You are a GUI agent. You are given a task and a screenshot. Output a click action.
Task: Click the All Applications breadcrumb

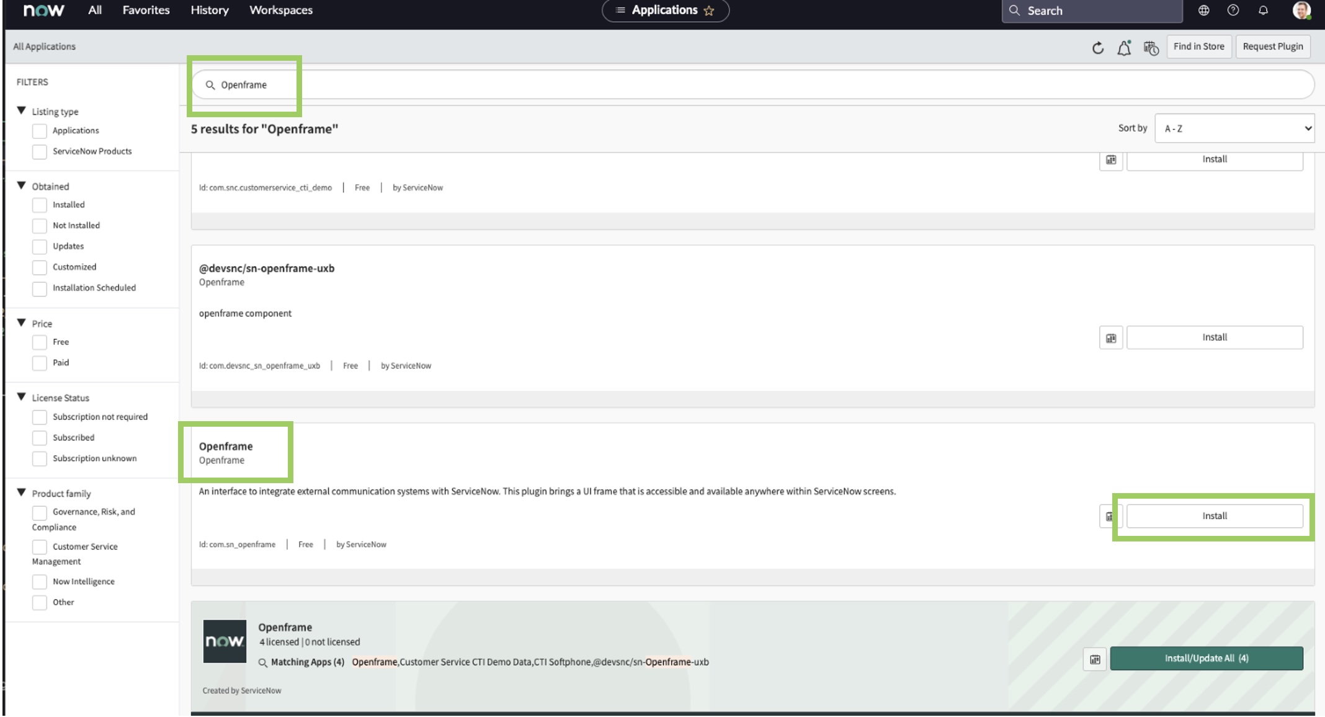pyautogui.click(x=45, y=47)
